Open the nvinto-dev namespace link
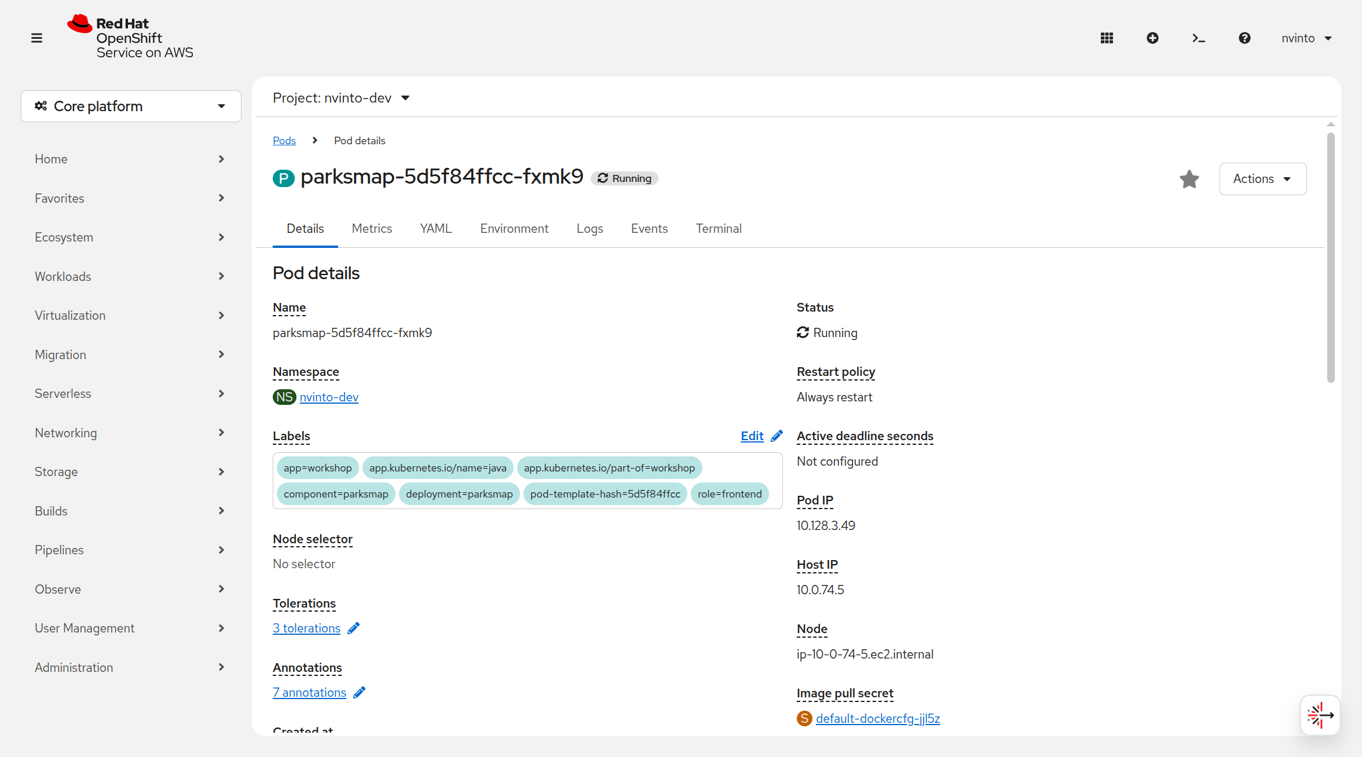The height and width of the screenshot is (757, 1362). click(x=329, y=397)
